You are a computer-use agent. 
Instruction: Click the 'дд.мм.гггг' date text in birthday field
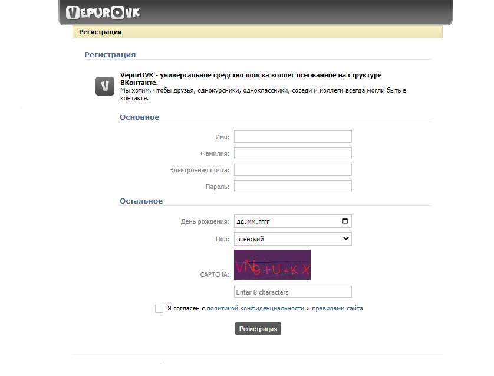[x=256, y=222]
